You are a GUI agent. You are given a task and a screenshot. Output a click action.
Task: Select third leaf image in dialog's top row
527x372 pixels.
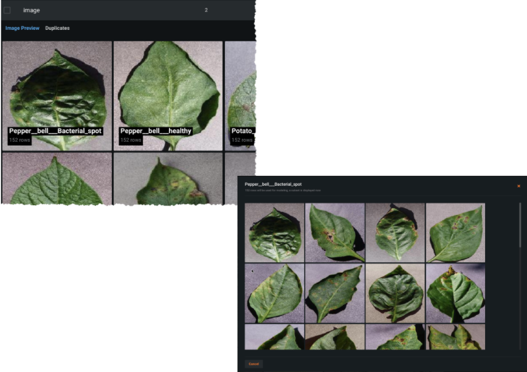pos(395,233)
